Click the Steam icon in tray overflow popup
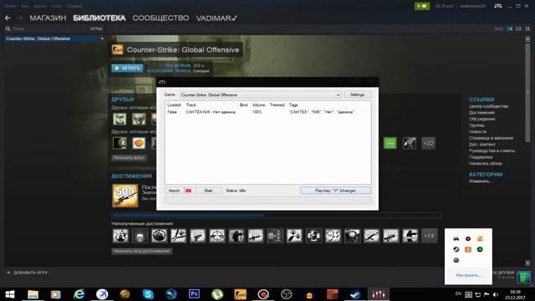Viewport: 535px width, 301px height. 456,249
